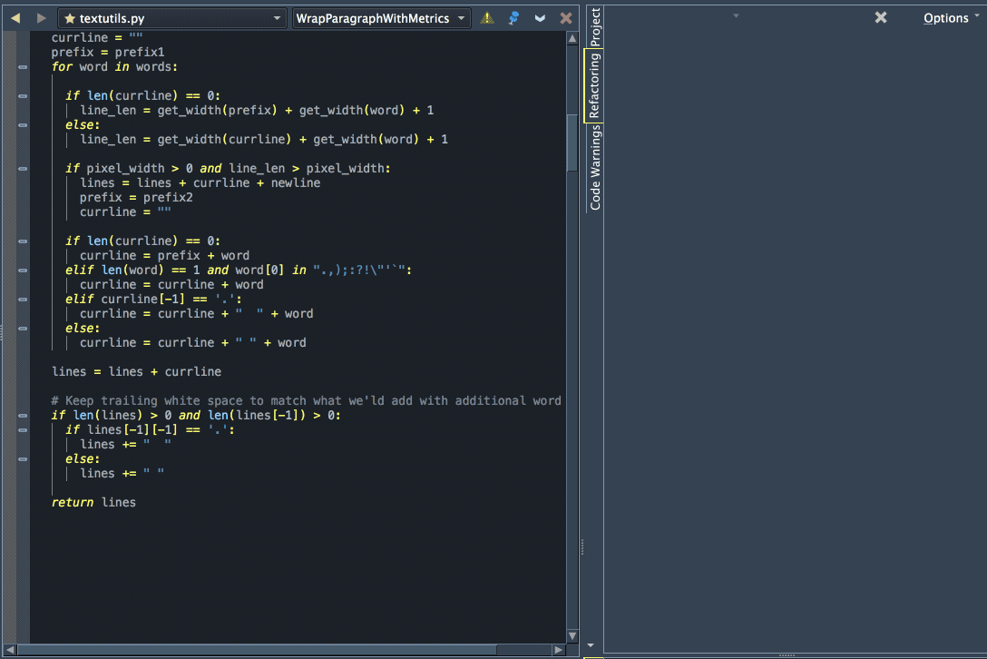Switch to the Refactoring tool tab
Viewport: 987px width, 659px height.
tap(595, 85)
